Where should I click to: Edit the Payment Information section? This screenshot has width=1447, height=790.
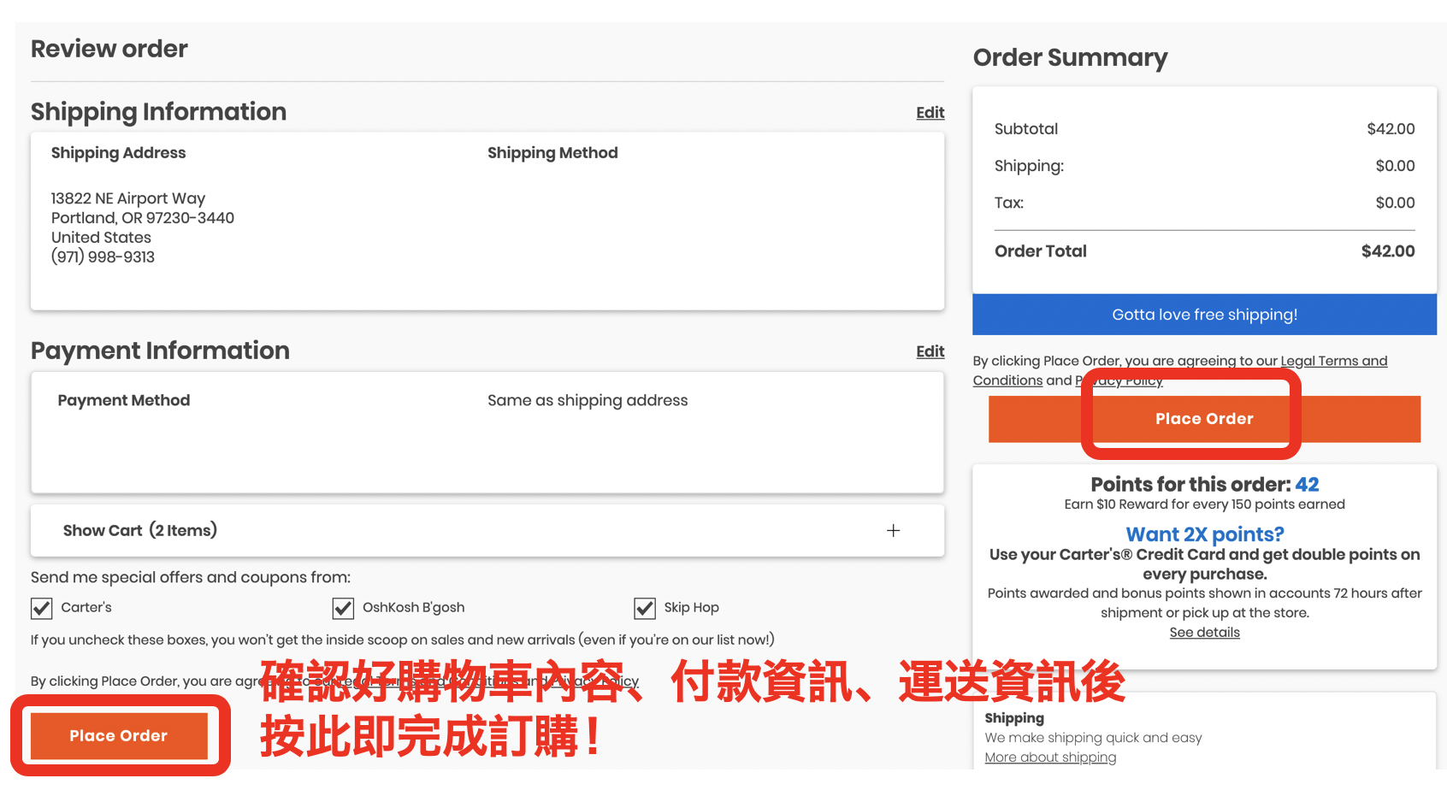click(x=930, y=351)
